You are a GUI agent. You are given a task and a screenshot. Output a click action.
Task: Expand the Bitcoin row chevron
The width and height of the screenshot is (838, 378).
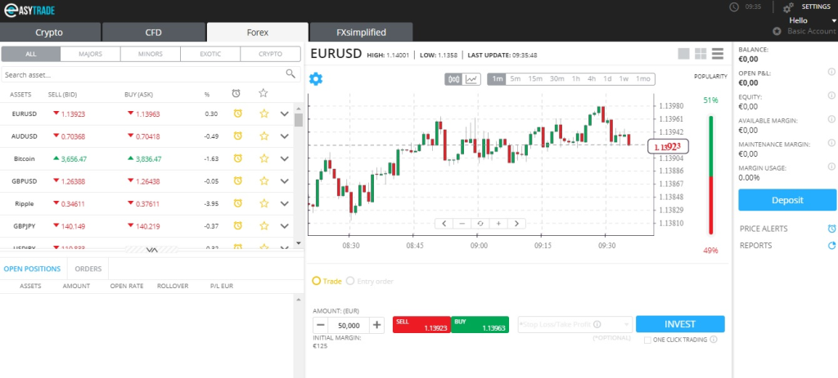284,158
